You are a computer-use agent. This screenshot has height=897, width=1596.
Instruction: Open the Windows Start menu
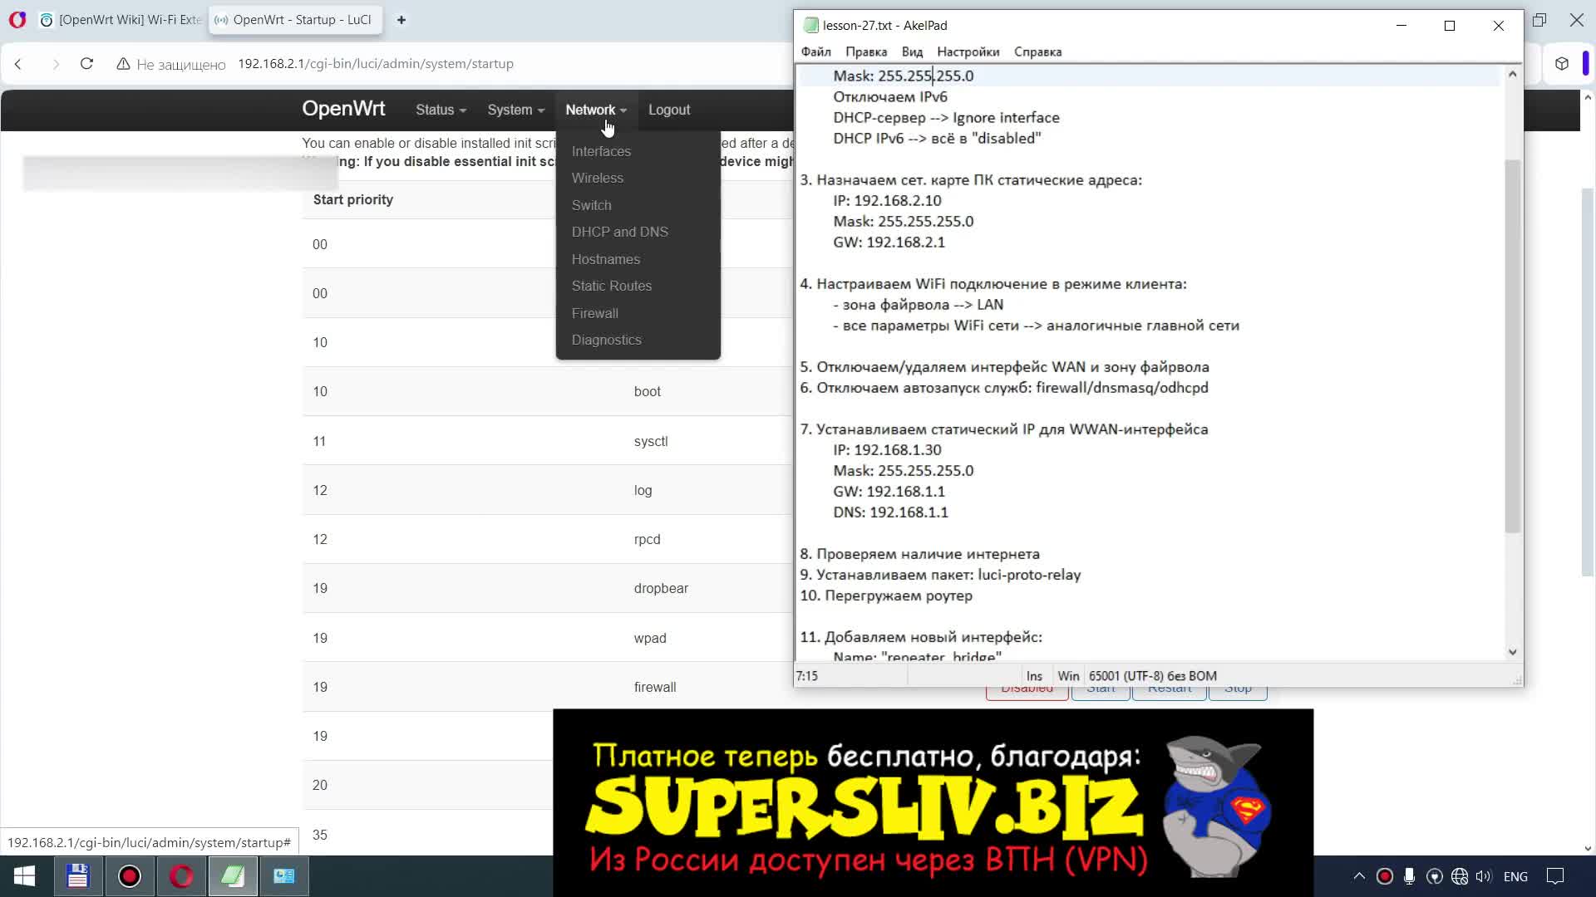(24, 876)
